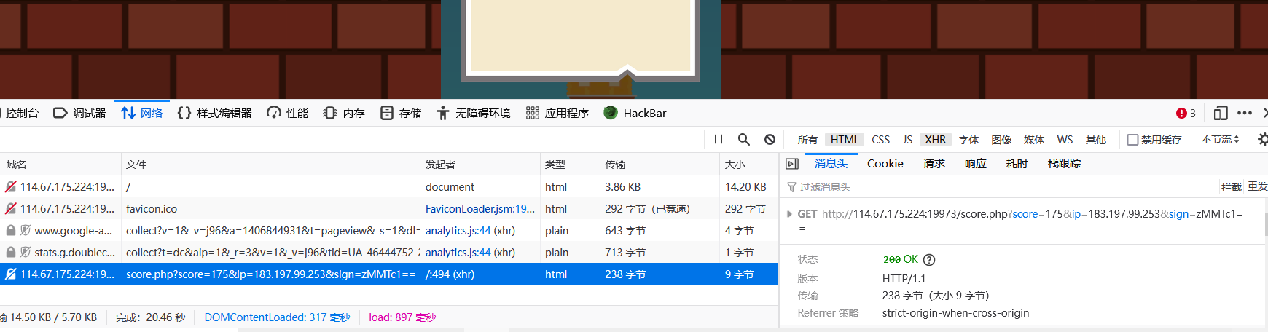Sort requests by 域名 column header
1268x332 pixels.
point(61,165)
